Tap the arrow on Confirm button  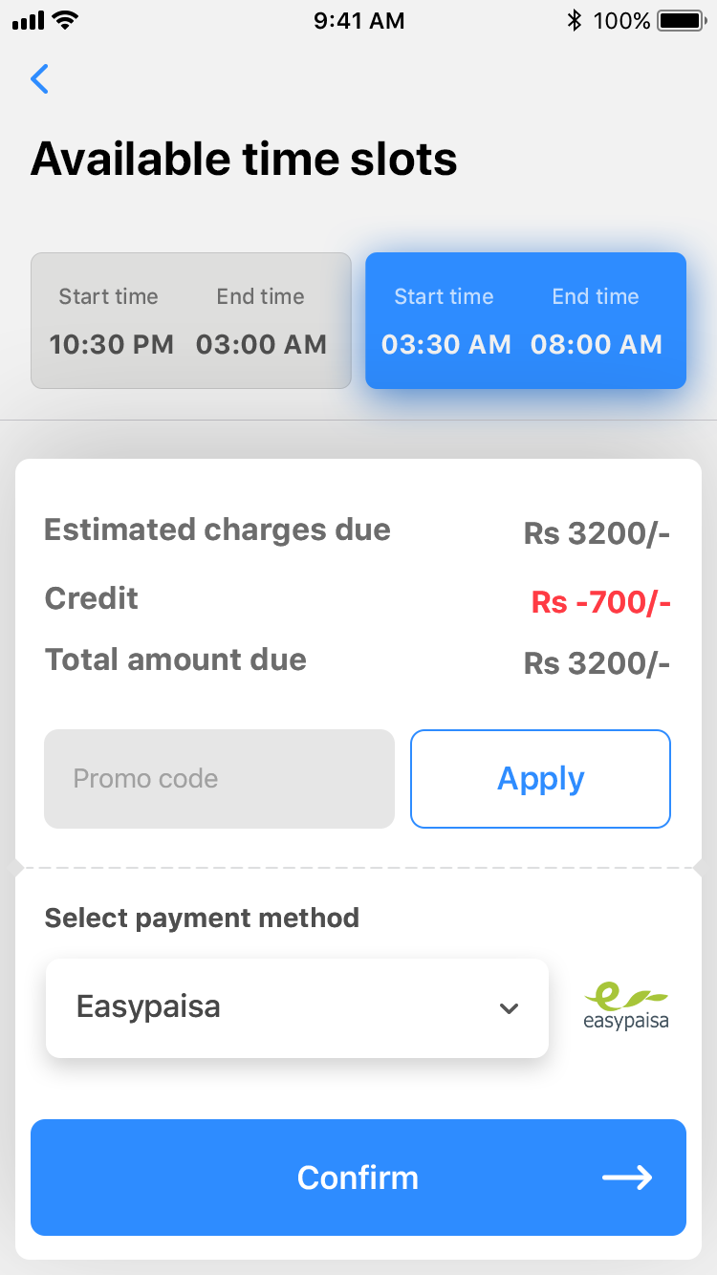pos(627,1178)
